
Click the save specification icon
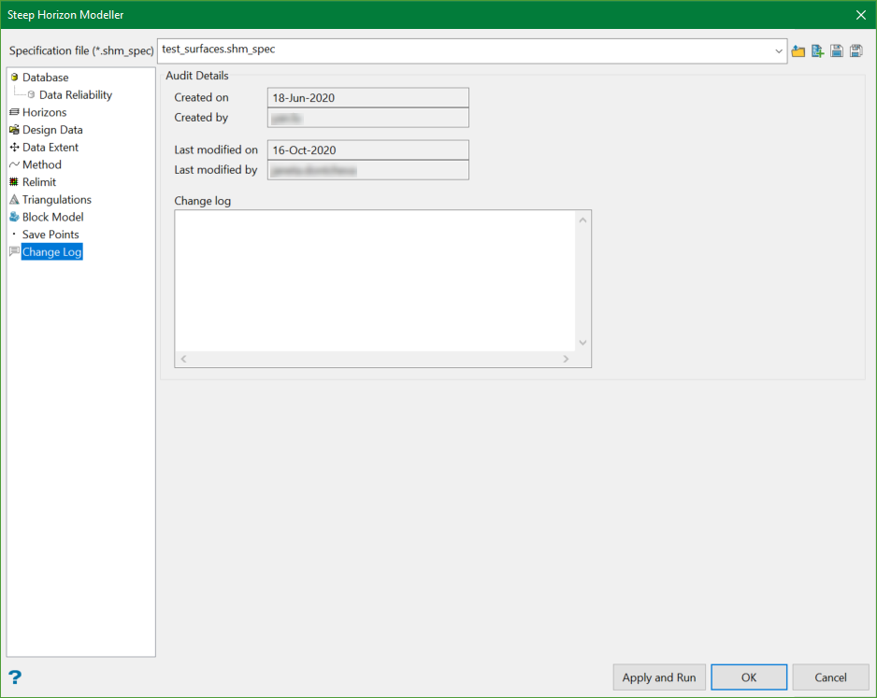point(837,51)
